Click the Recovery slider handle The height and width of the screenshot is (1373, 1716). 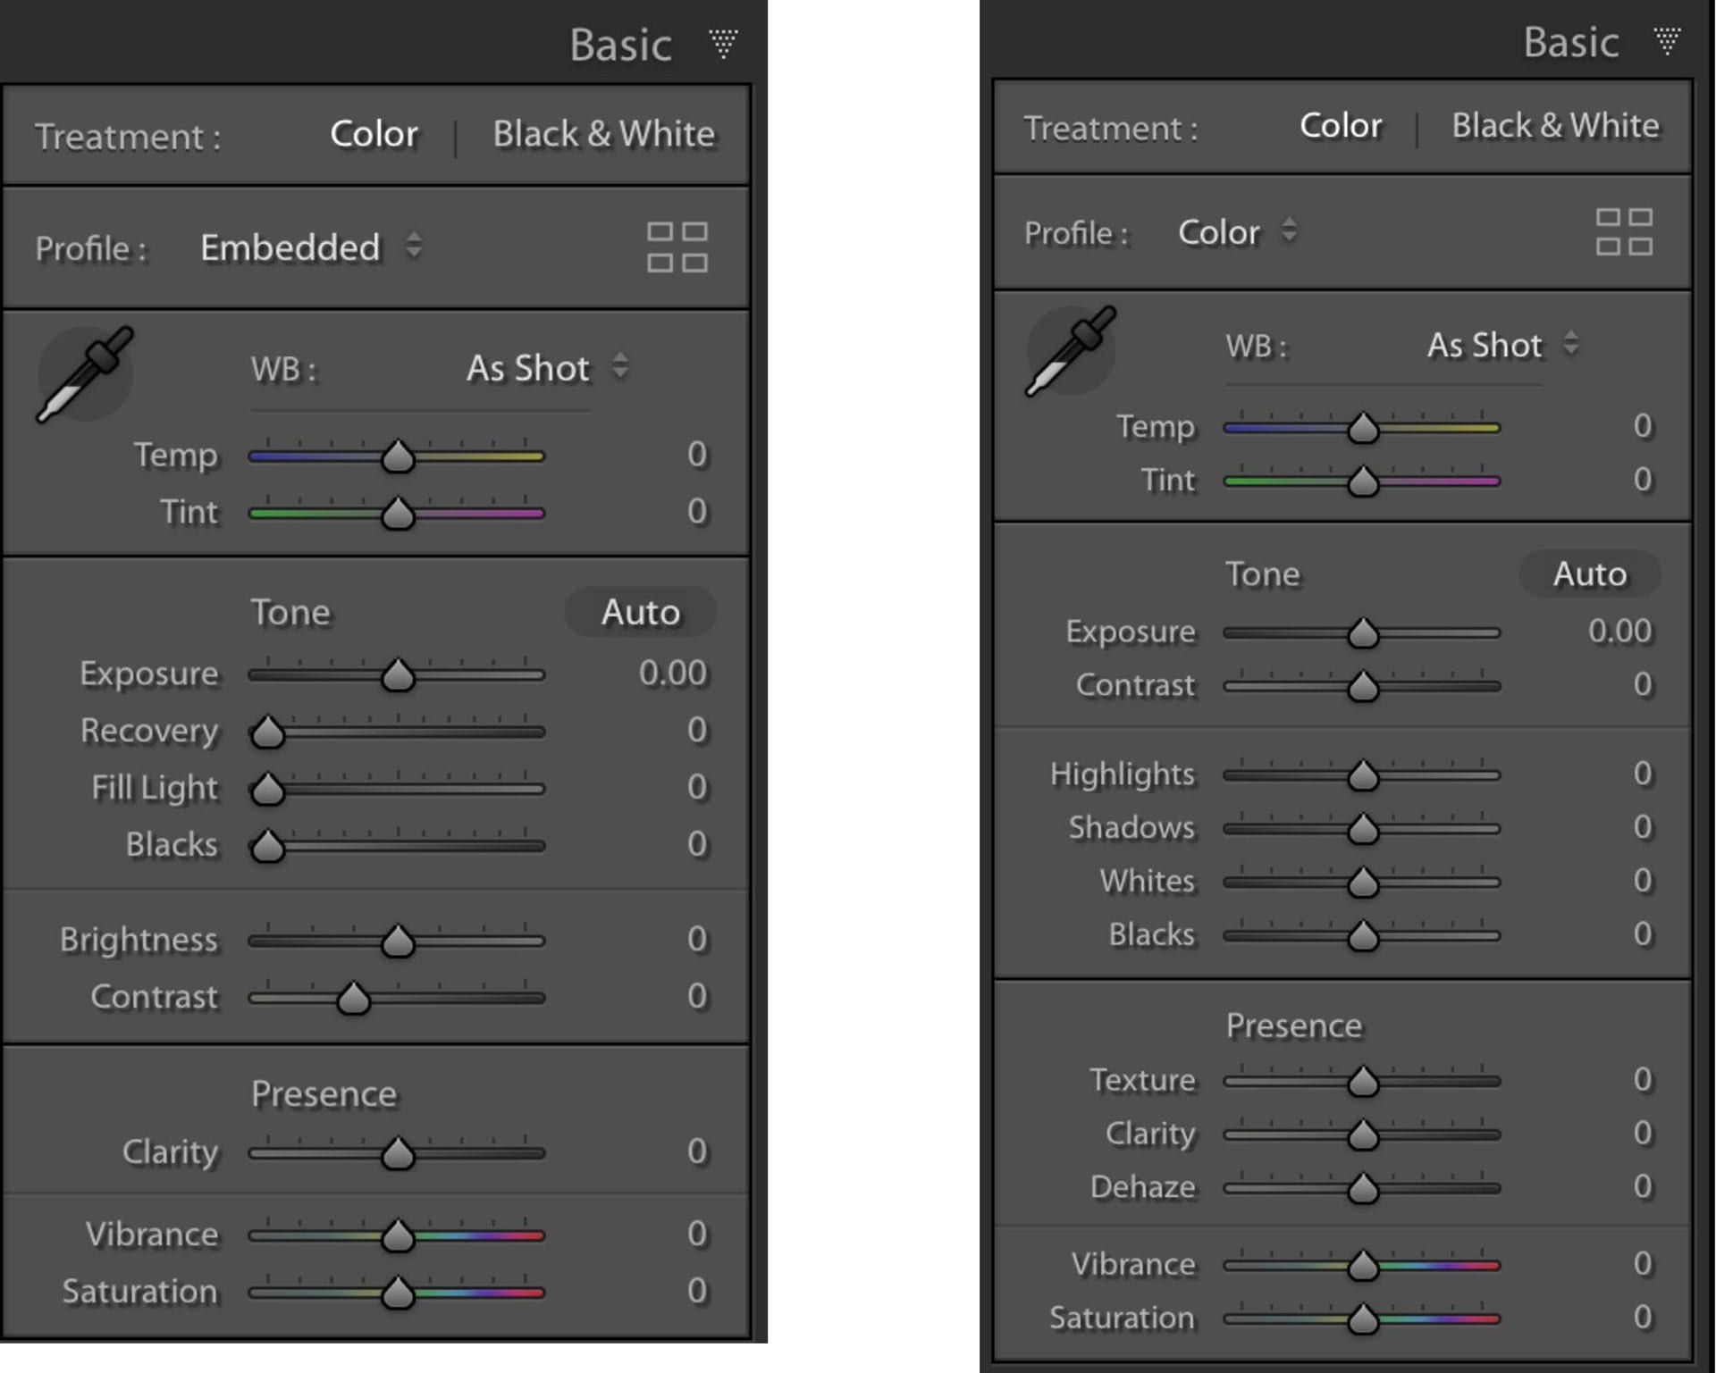pos(267,733)
